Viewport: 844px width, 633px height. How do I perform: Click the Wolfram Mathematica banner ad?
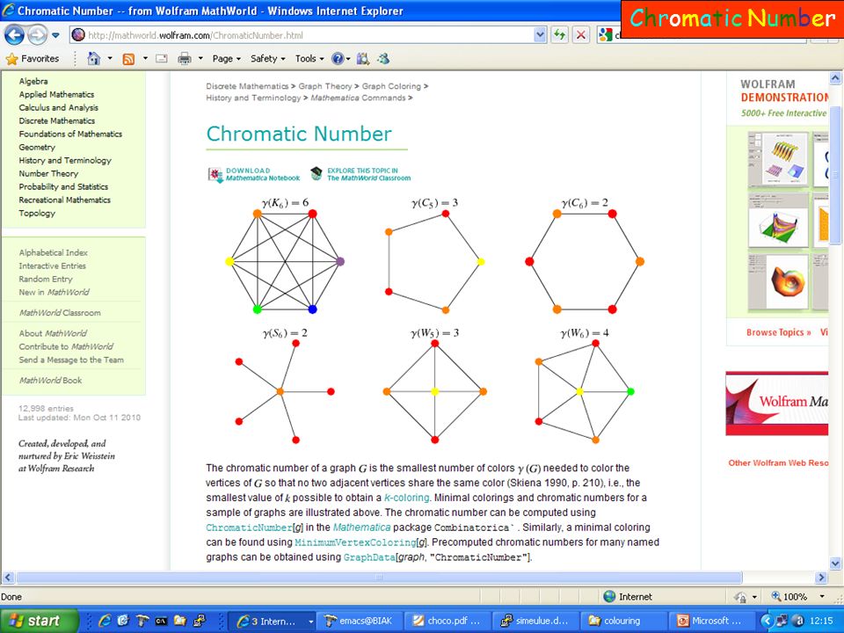(776, 404)
